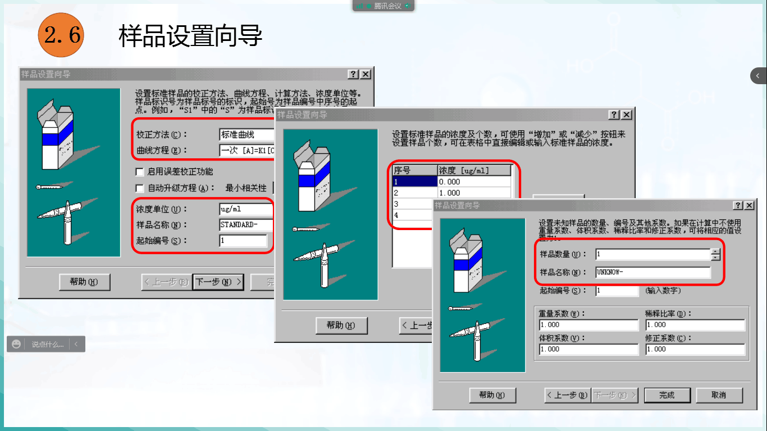Screen dimensions: 767x431
Task: Click 帮助(H) in the middle wizard
Action: click(x=341, y=325)
